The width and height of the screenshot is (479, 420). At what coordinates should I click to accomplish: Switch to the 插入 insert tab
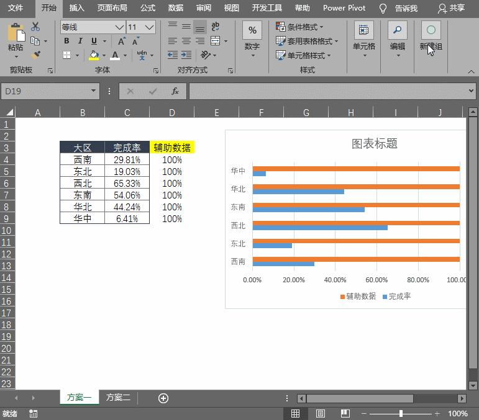coord(76,8)
